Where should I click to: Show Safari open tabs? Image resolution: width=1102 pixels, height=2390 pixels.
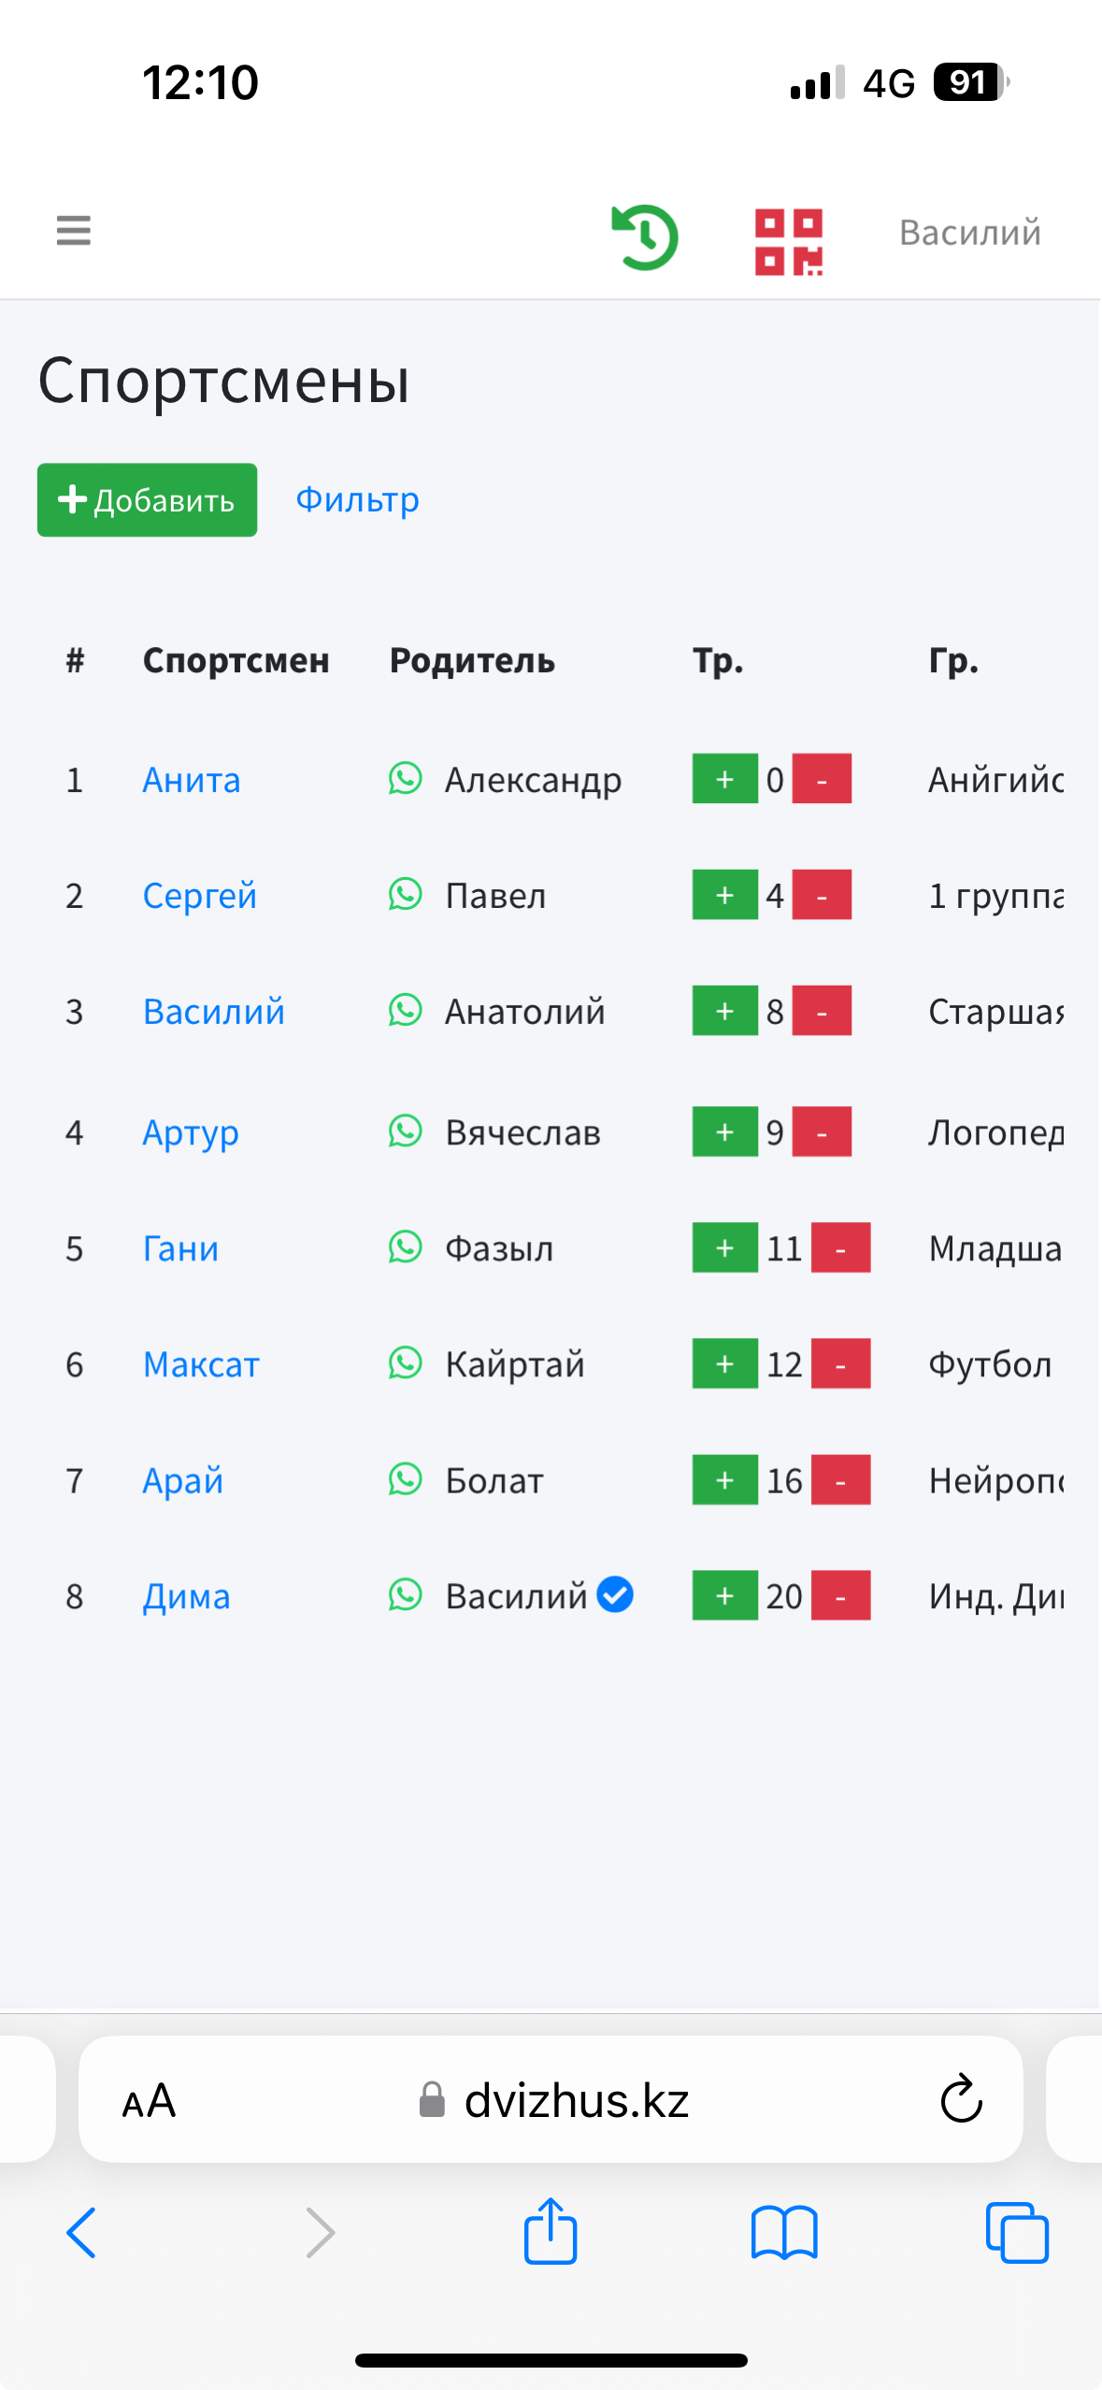coord(1017,2233)
